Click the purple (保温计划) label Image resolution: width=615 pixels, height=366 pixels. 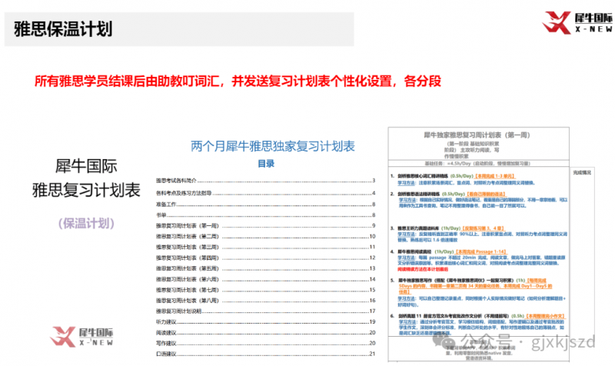(86, 223)
